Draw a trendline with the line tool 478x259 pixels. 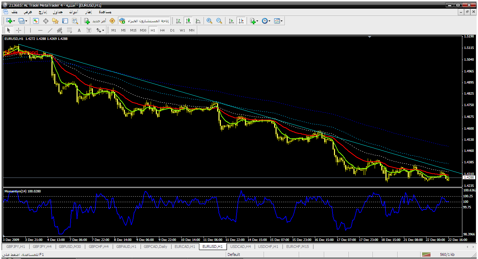click(50, 30)
